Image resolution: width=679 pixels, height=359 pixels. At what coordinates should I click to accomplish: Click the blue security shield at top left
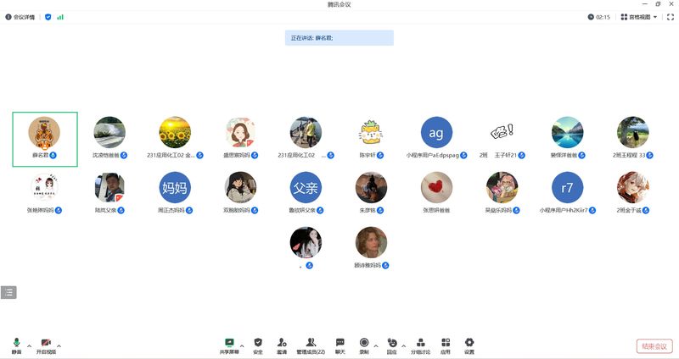[48, 17]
